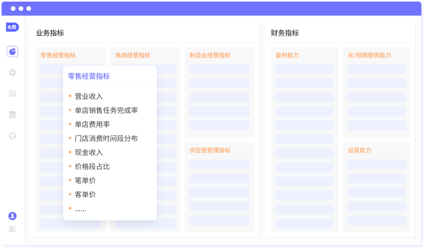Select 单店销售任务完成率 indicator
The width and height of the screenshot is (426, 250).
click(106, 110)
